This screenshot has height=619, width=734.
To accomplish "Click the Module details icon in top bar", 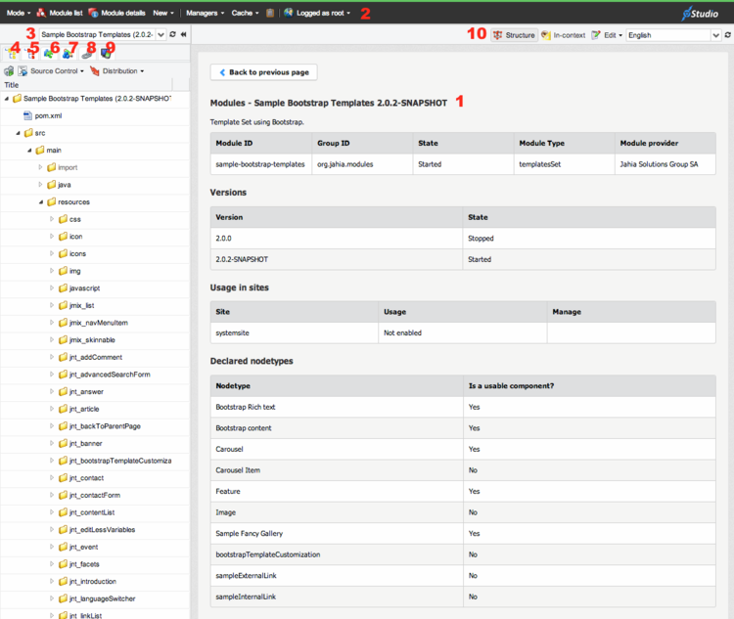I will pos(93,13).
